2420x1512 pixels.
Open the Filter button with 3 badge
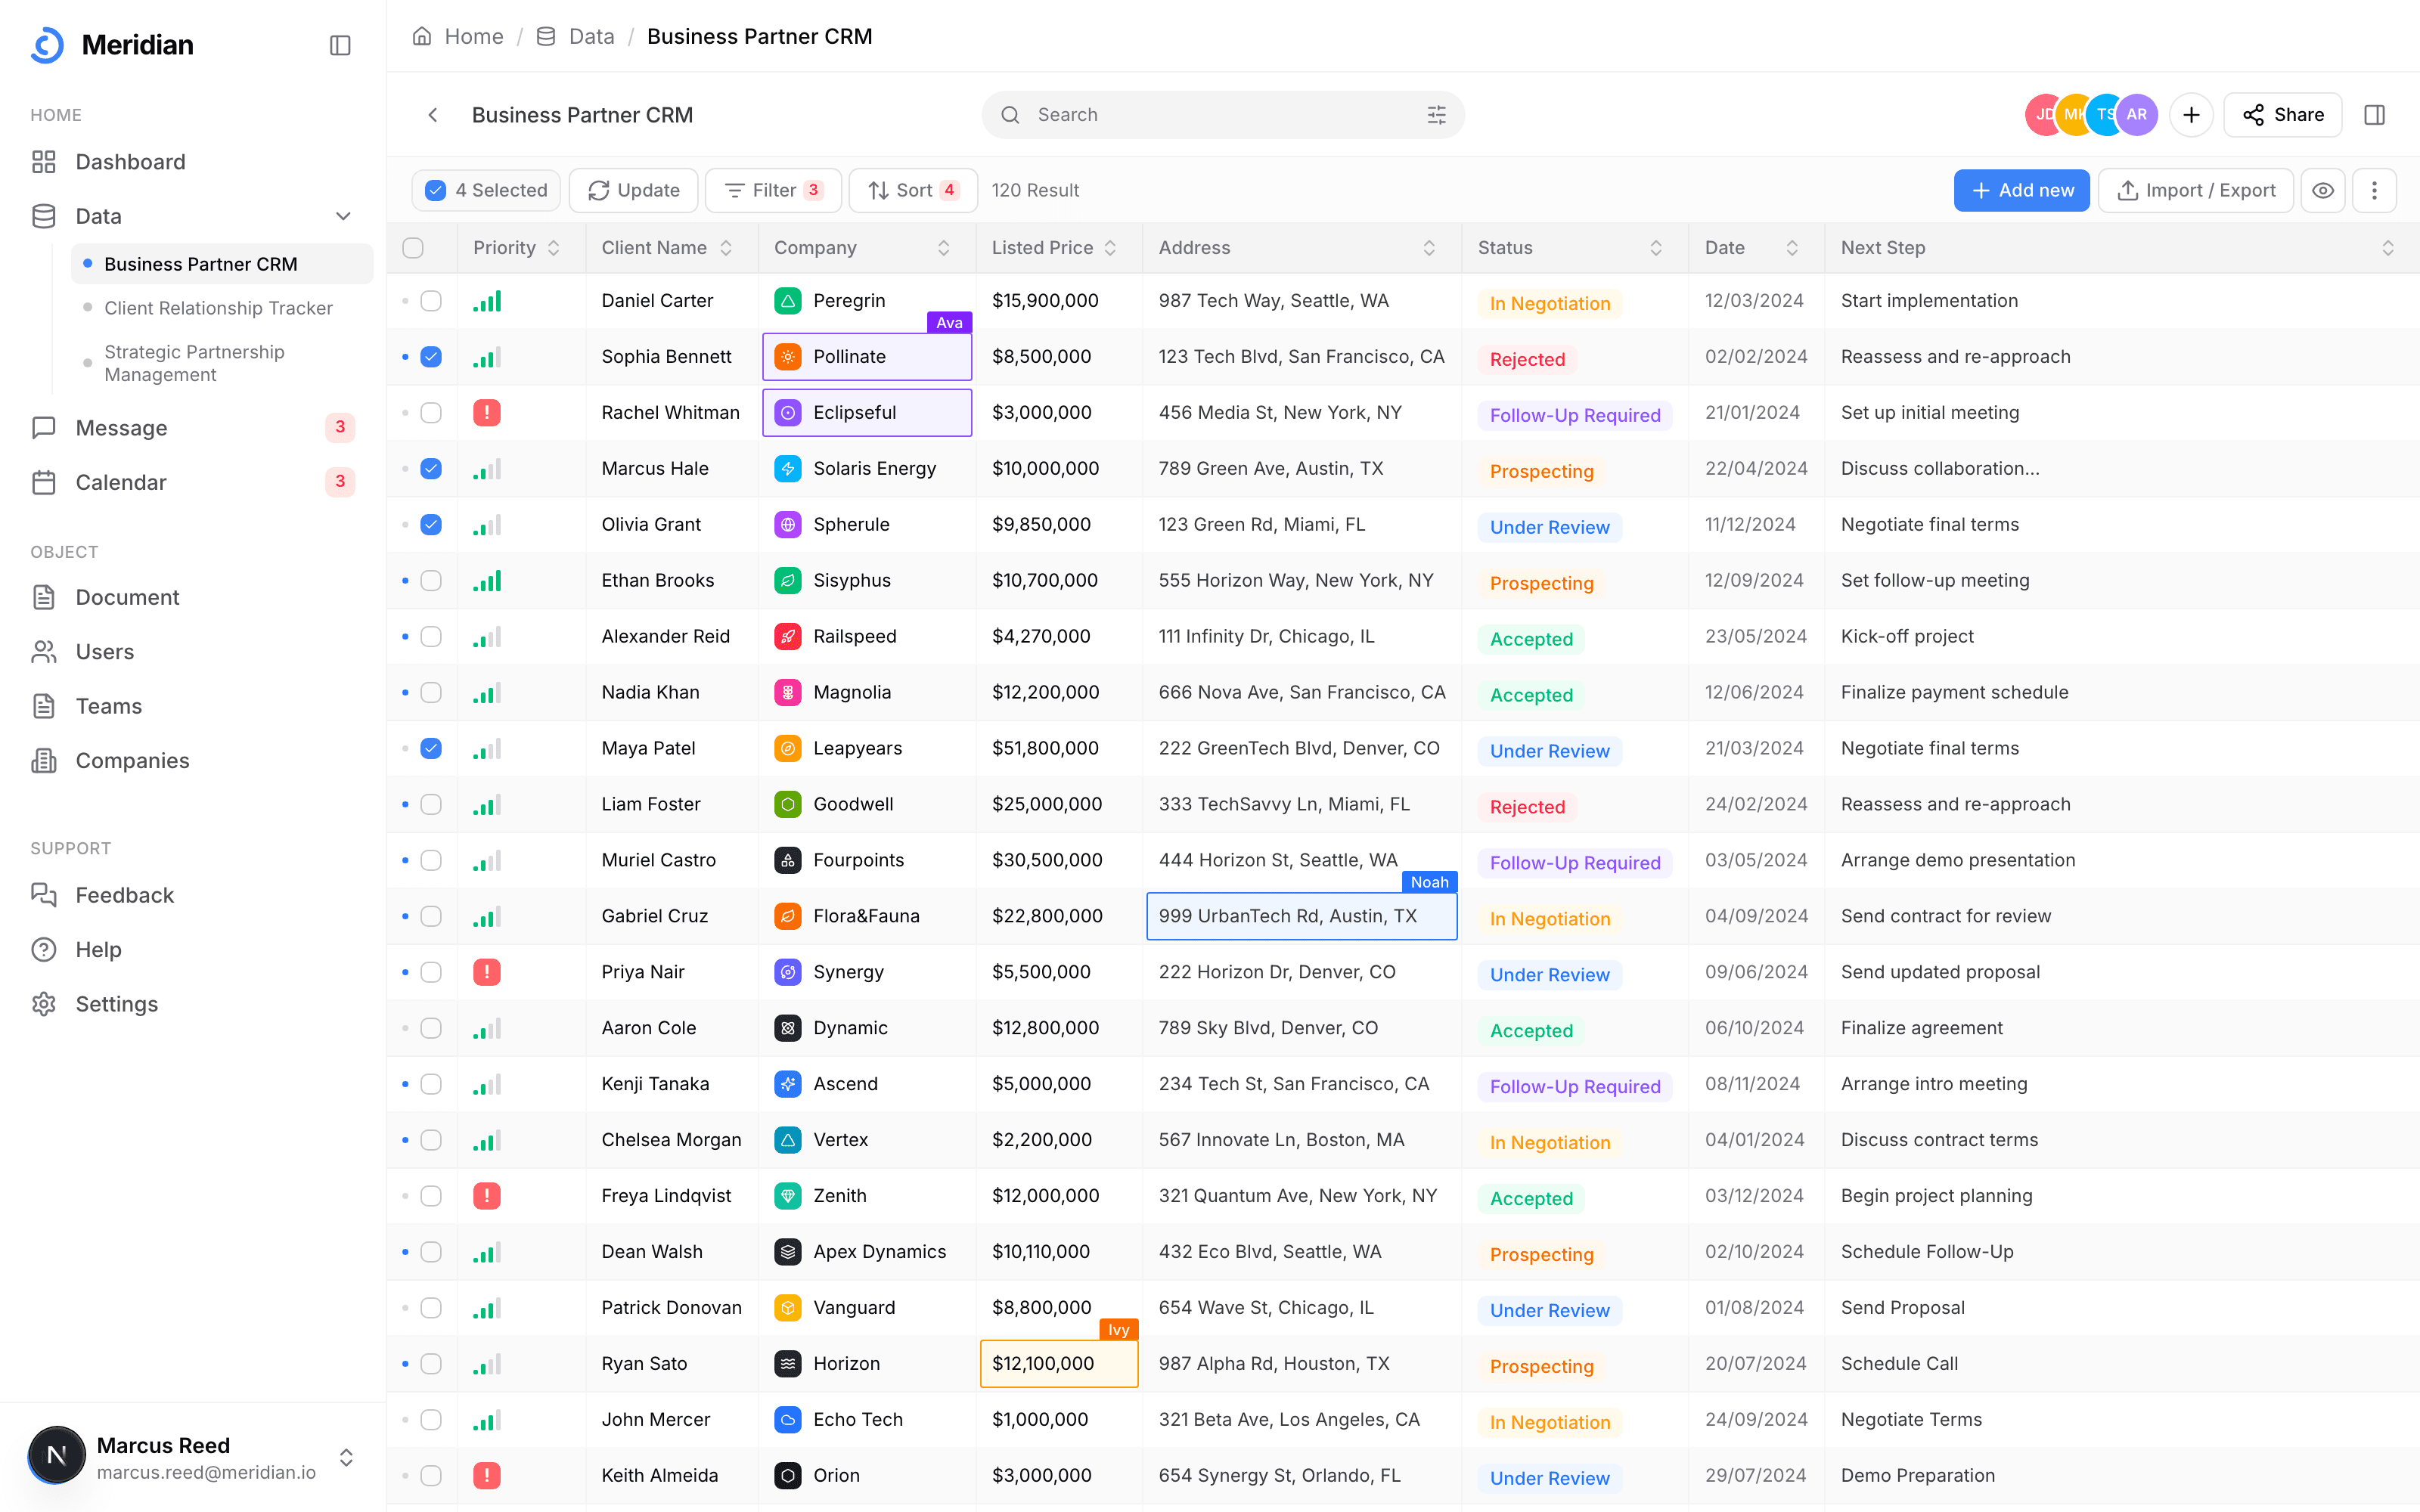(773, 190)
